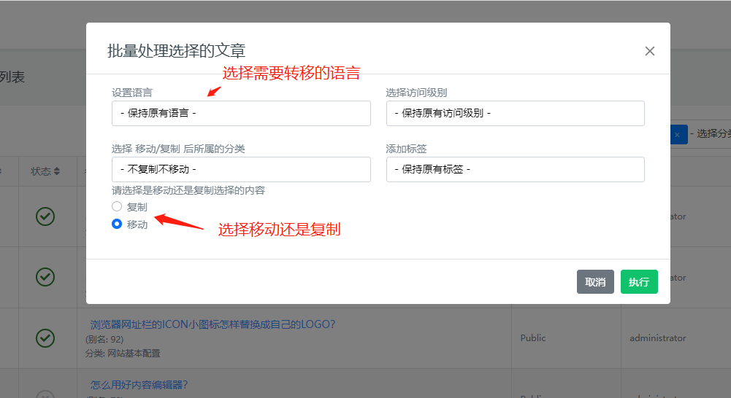This screenshot has width=731, height=398.
Task: Toggle status icon for the ICON小图标 article
Action: click(45, 338)
